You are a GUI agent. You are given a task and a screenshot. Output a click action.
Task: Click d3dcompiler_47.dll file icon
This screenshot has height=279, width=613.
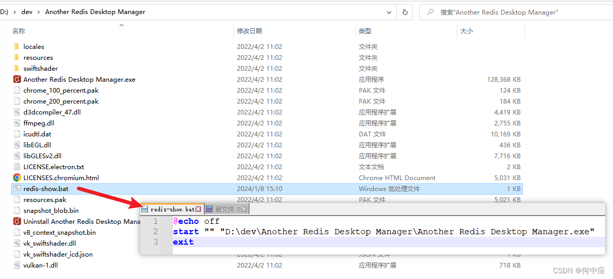pos(17,112)
